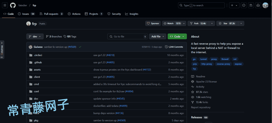Image resolution: width=272 pixels, height=123 pixels.
Task: Open the Octotree sidebar panel
Action: 2,50
